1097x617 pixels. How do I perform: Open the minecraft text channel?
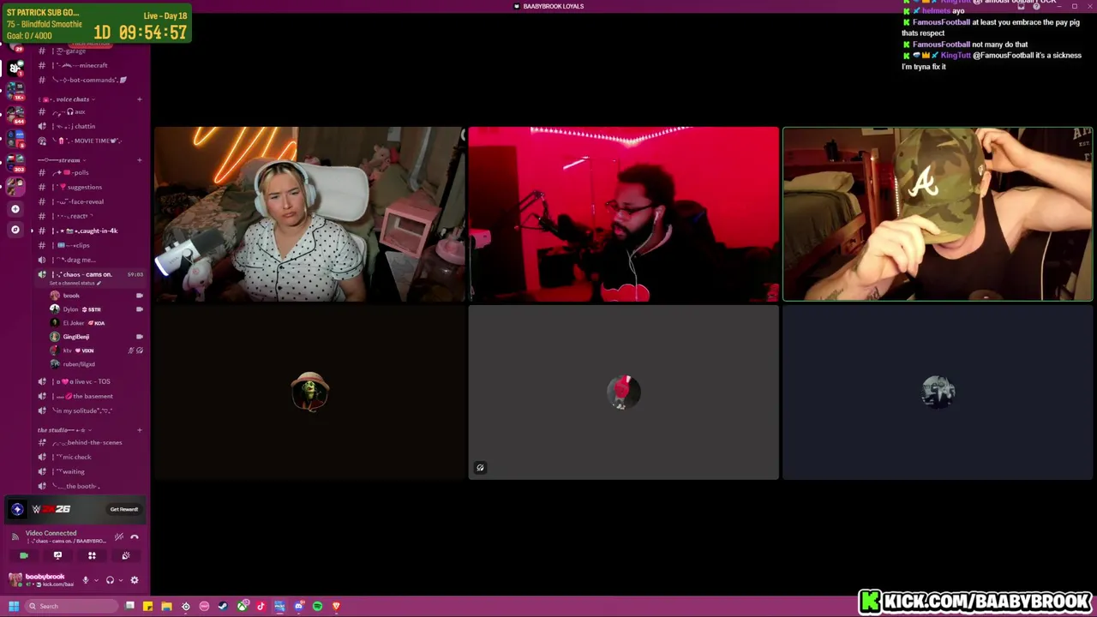pos(90,65)
